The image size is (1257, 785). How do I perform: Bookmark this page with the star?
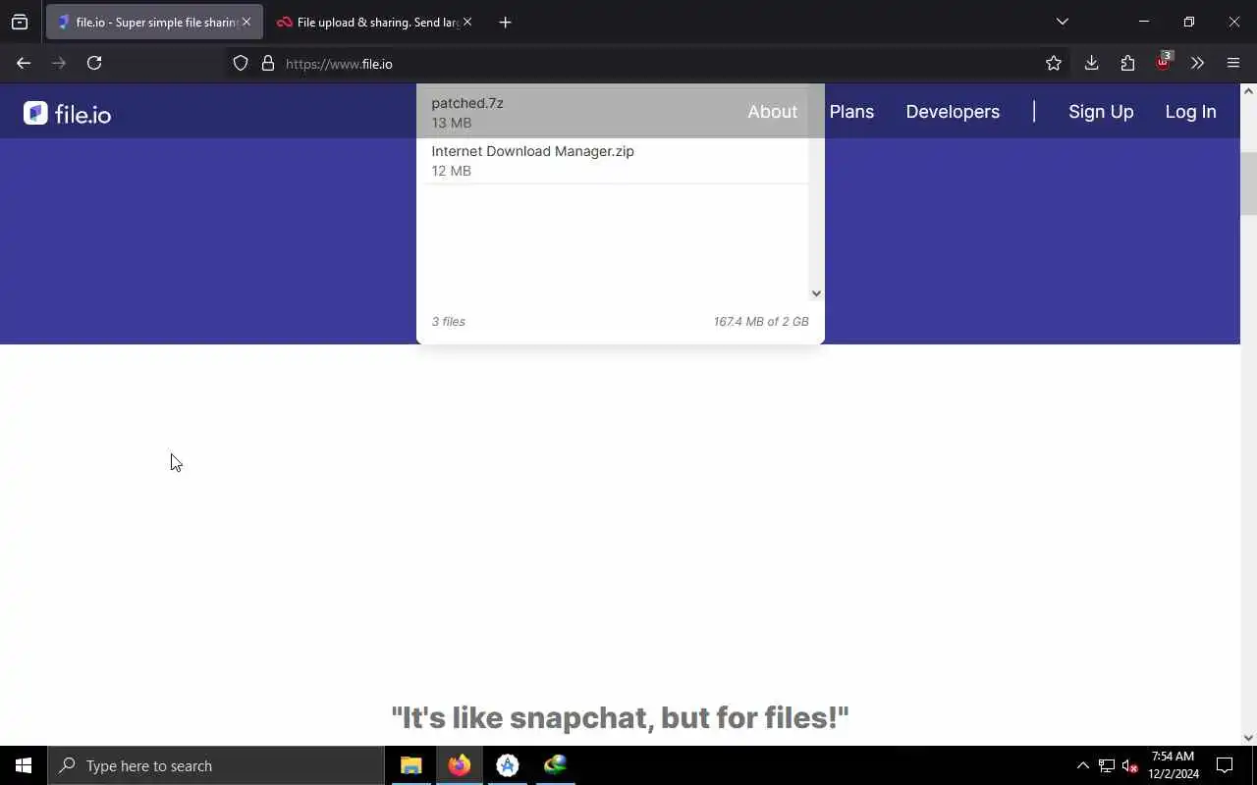(1054, 63)
